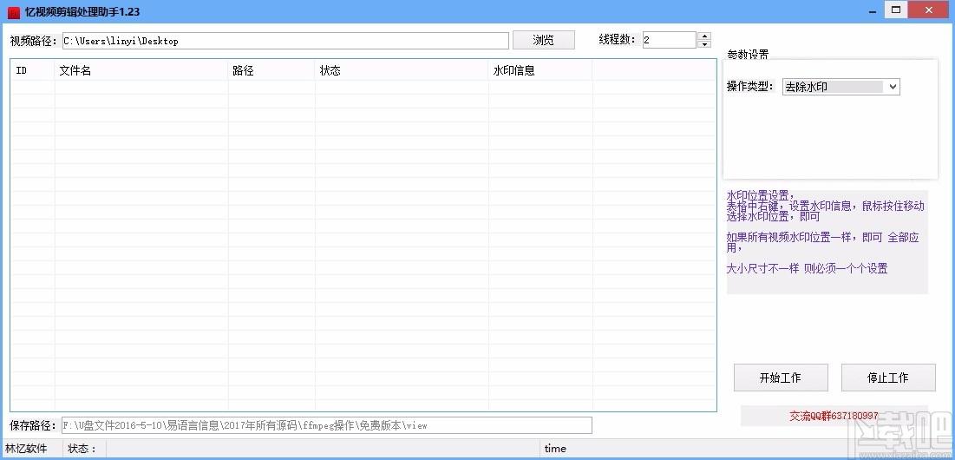Maximize the application window
The height and width of the screenshot is (460, 955).
coord(895,10)
